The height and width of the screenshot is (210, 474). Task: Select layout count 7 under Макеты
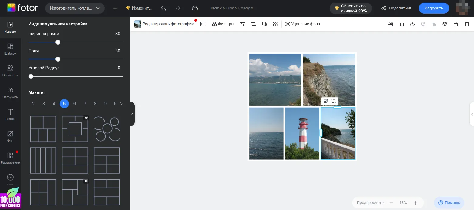(x=85, y=103)
